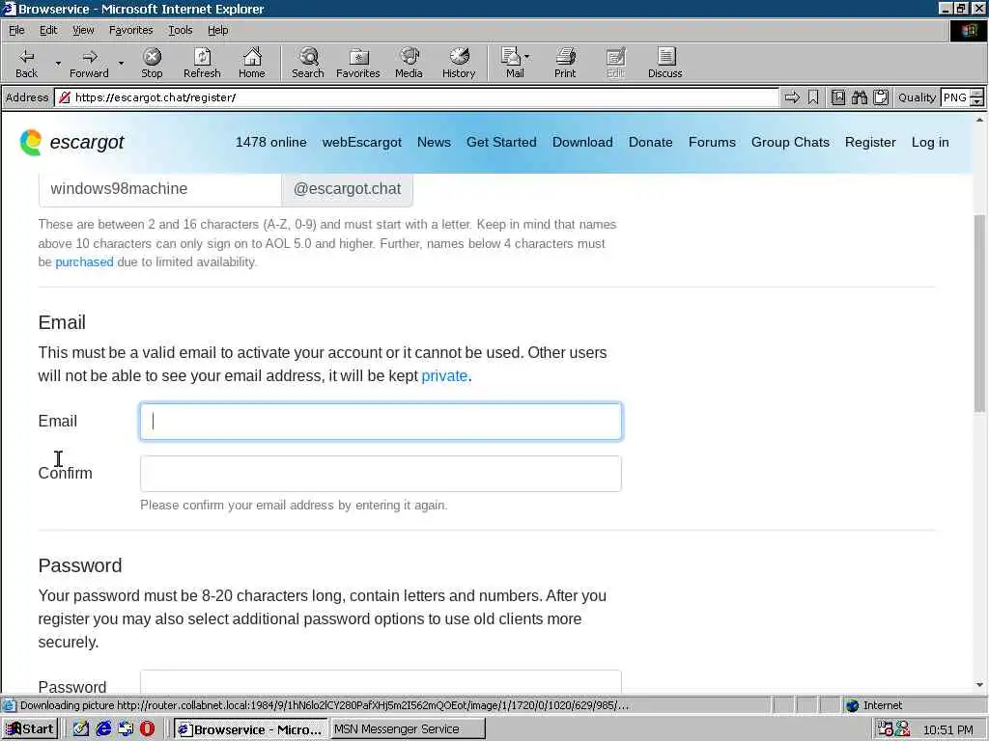Click the Confirm email input field
The width and height of the screenshot is (989, 741).
(x=381, y=474)
